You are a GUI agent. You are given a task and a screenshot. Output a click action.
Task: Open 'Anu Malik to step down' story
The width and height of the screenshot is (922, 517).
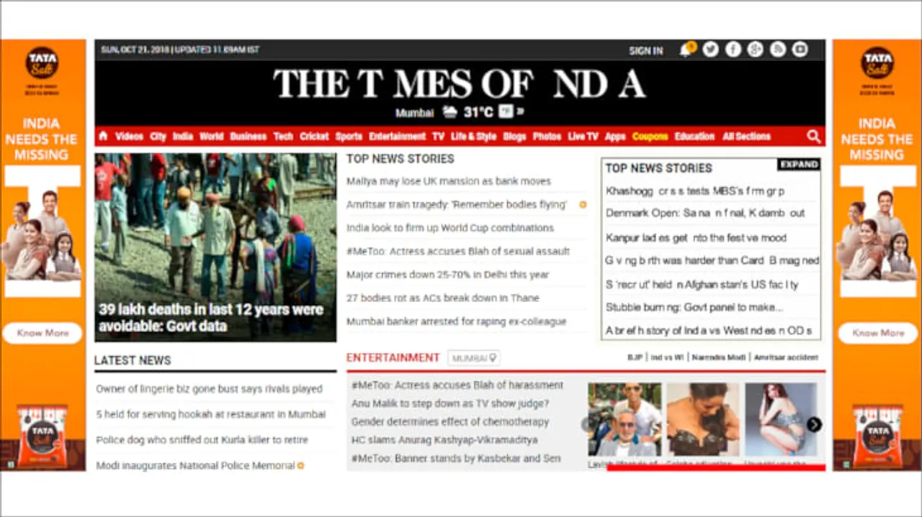(449, 403)
